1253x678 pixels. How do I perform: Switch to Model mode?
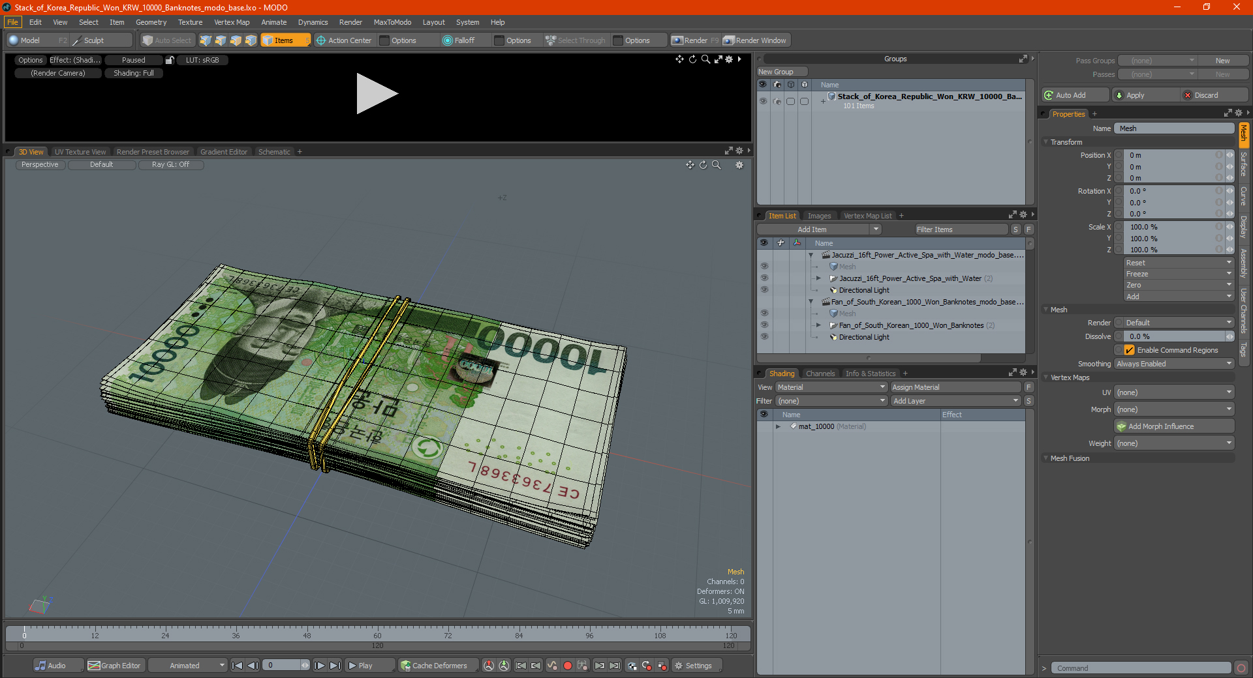[x=38, y=40]
